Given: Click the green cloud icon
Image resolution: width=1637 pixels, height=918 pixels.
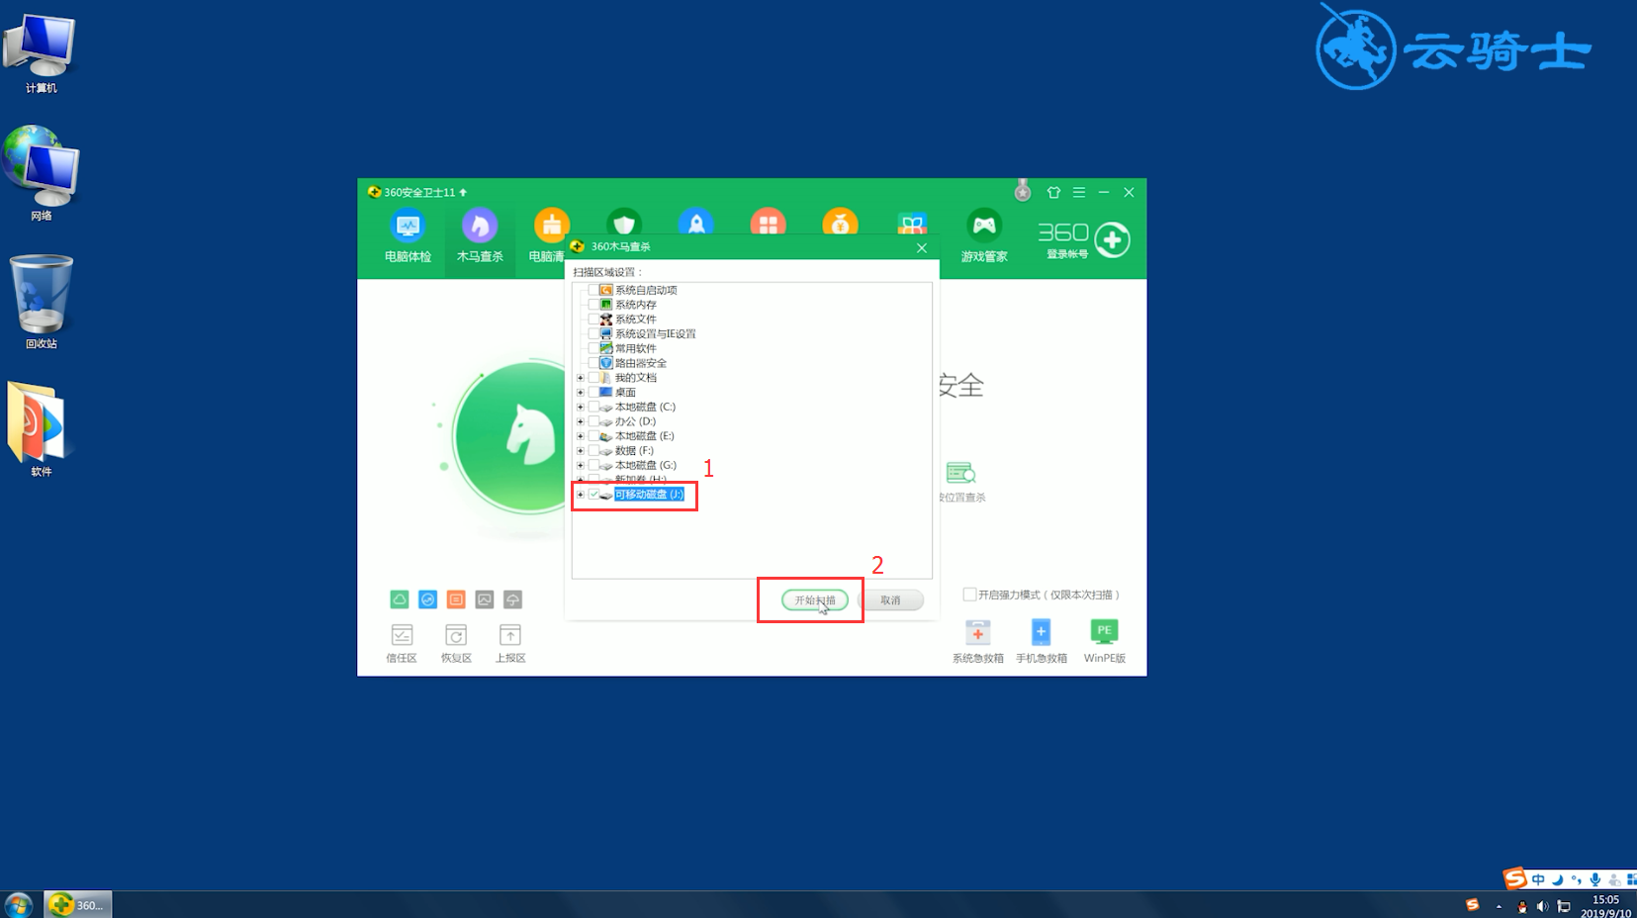Looking at the screenshot, I should pyautogui.click(x=400, y=599).
